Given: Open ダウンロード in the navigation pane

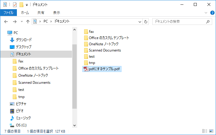Looking at the screenshot, I should (x=24, y=40).
